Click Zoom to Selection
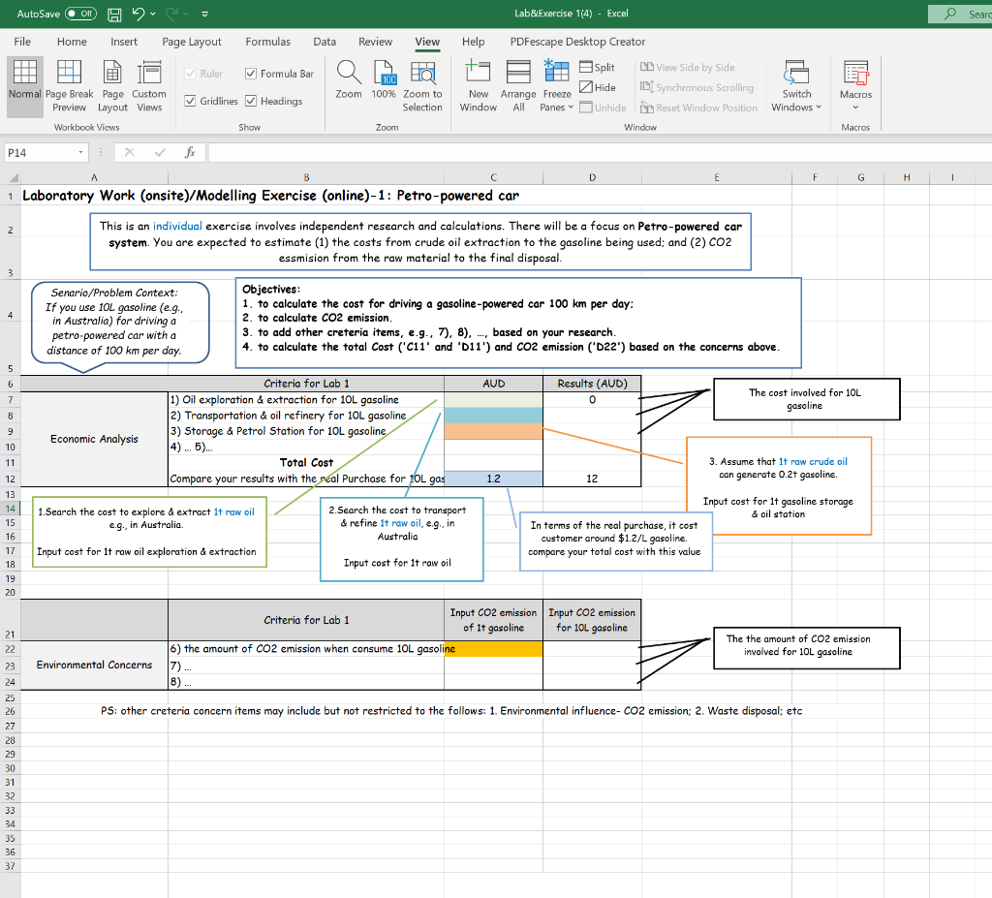The height and width of the screenshot is (898, 992). (x=422, y=84)
